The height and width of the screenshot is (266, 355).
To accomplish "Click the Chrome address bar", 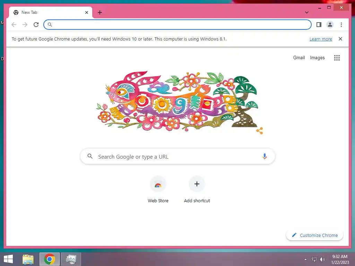I will [x=177, y=25].
